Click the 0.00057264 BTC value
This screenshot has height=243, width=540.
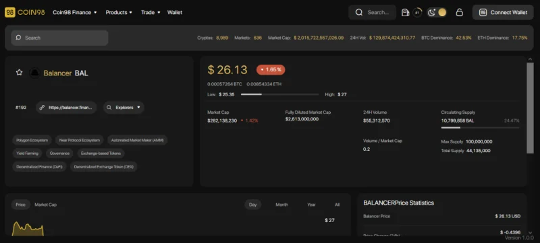[225, 83]
